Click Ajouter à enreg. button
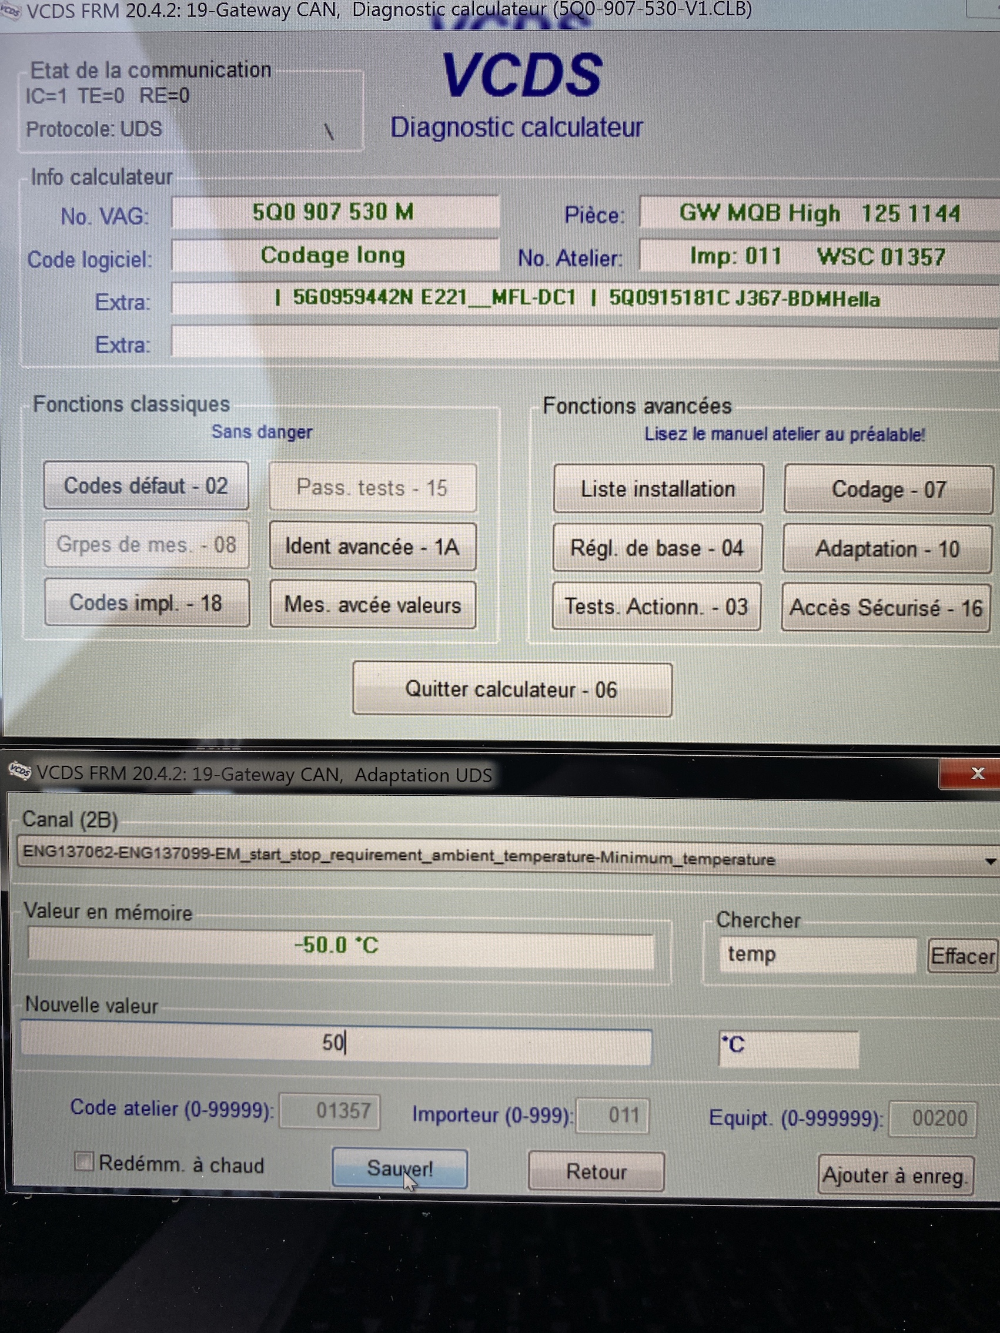The height and width of the screenshot is (1333, 1000). pyautogui.click(x=895, y=1175)
